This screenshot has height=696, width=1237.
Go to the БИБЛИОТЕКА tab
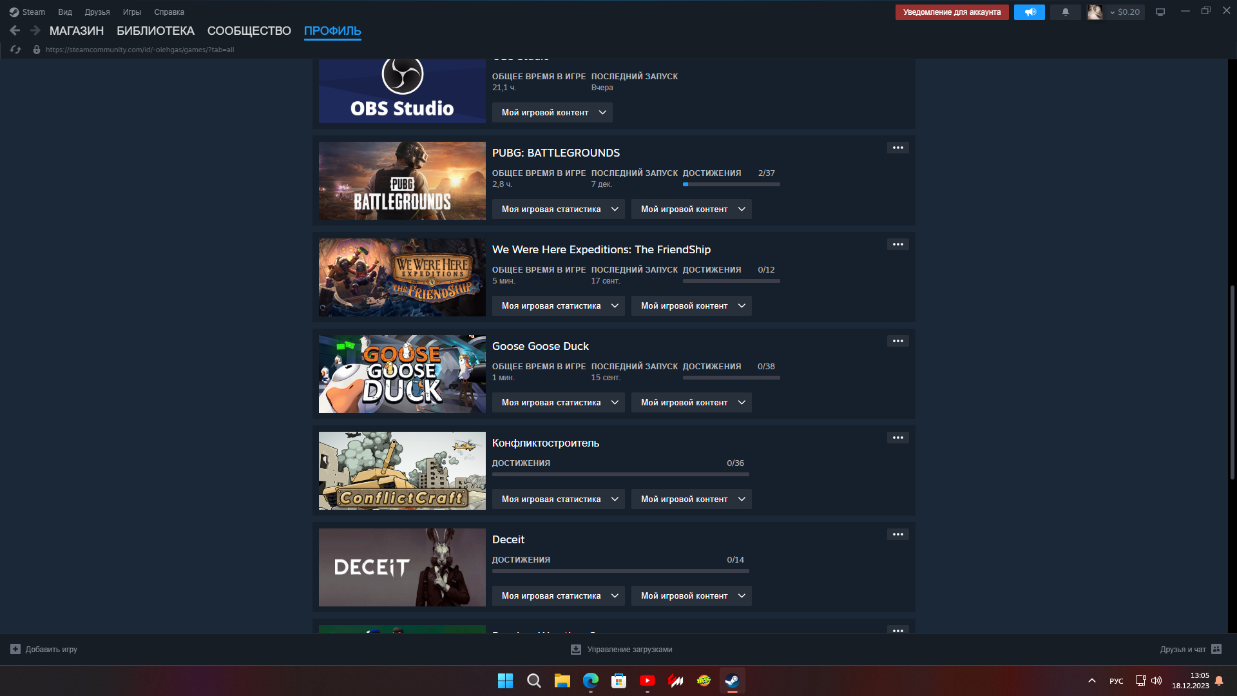pos(155,31)
